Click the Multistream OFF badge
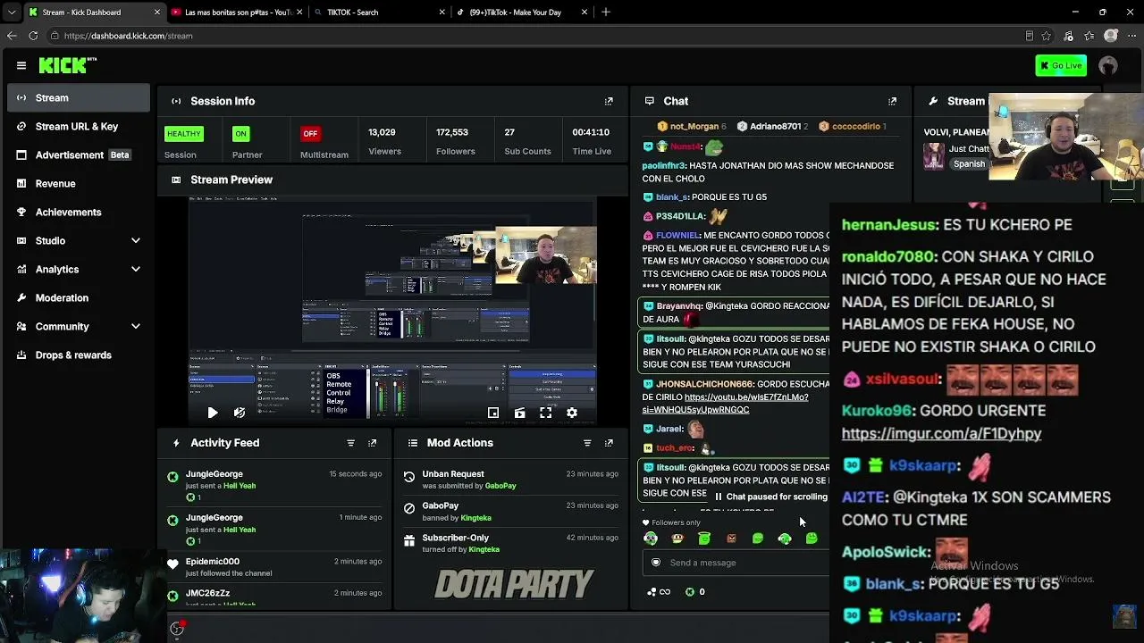 (310, 134)
